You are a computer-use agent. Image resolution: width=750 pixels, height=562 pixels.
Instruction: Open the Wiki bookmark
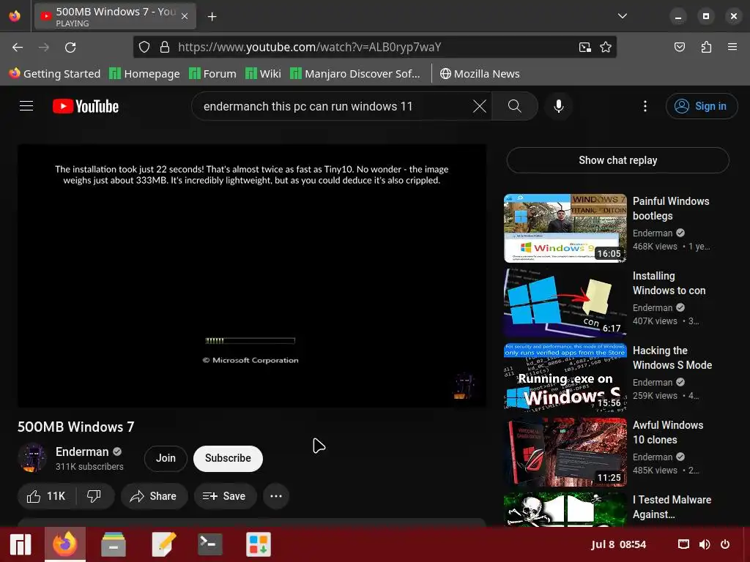click(x=263, y=74)
